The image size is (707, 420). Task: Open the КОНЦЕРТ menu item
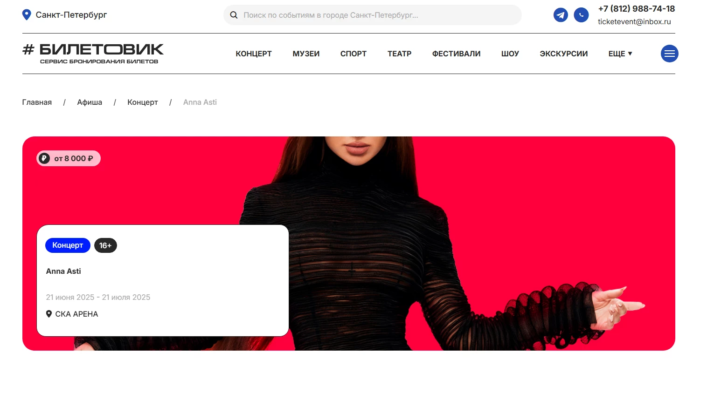(254, 54)
